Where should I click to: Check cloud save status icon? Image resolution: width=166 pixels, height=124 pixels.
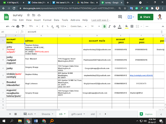(x=39, y=15)
